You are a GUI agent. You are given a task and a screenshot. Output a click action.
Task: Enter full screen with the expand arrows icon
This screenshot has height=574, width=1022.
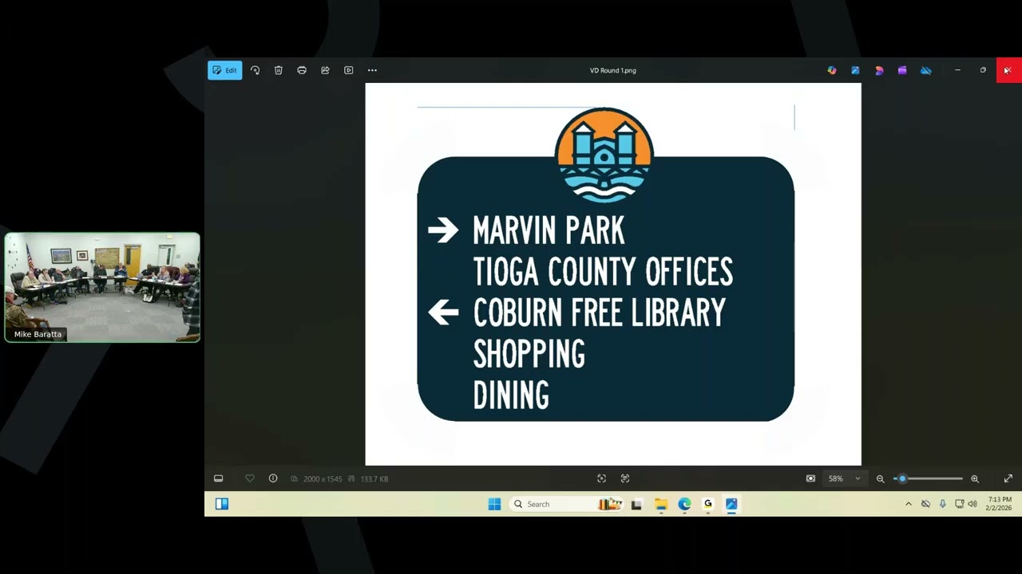pyautogui.click(x=1008, y=478)
